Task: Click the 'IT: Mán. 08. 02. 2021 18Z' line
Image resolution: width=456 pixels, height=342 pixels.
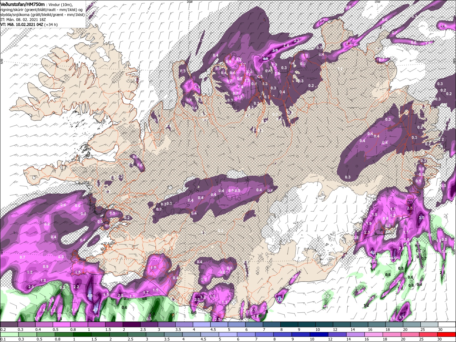Action: click(x=24, y=20)
